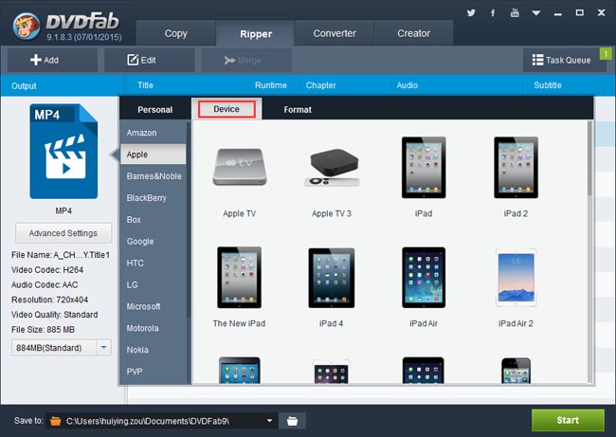Click the MP4 output profile icon
Screen dimensions: 616x437
click(x=63, y=152)
